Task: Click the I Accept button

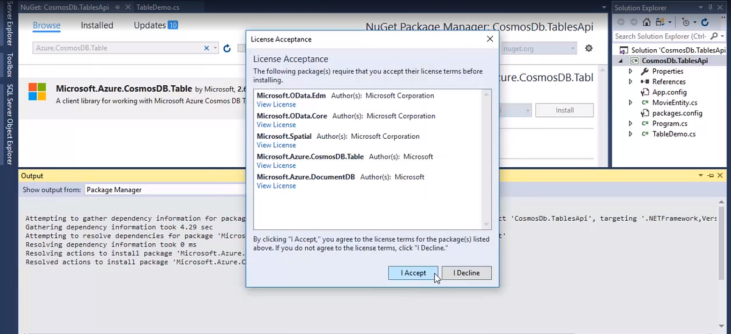Action: (413, 273)
